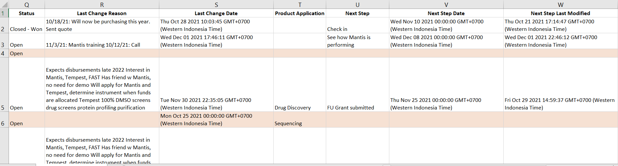Image resolution: width=618 pixels, height=166 pixels.
Task: Select cell with '10/18/21: Will now be purchasing'
Action: 102,25
